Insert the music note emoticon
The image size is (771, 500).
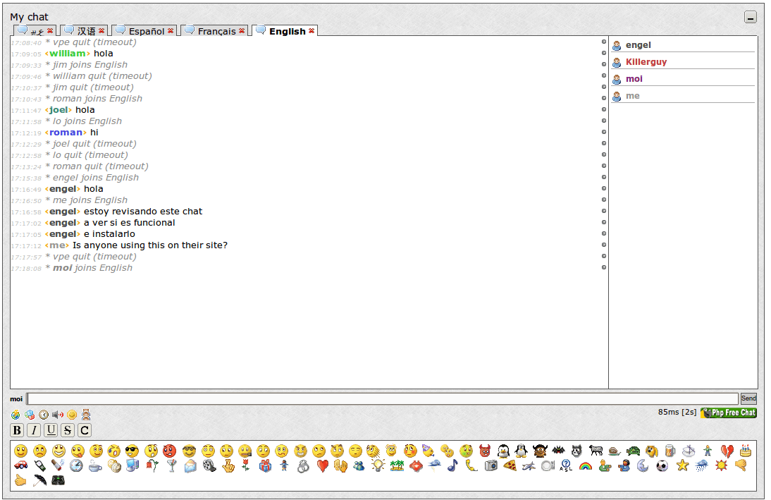[x=453, y=465]
